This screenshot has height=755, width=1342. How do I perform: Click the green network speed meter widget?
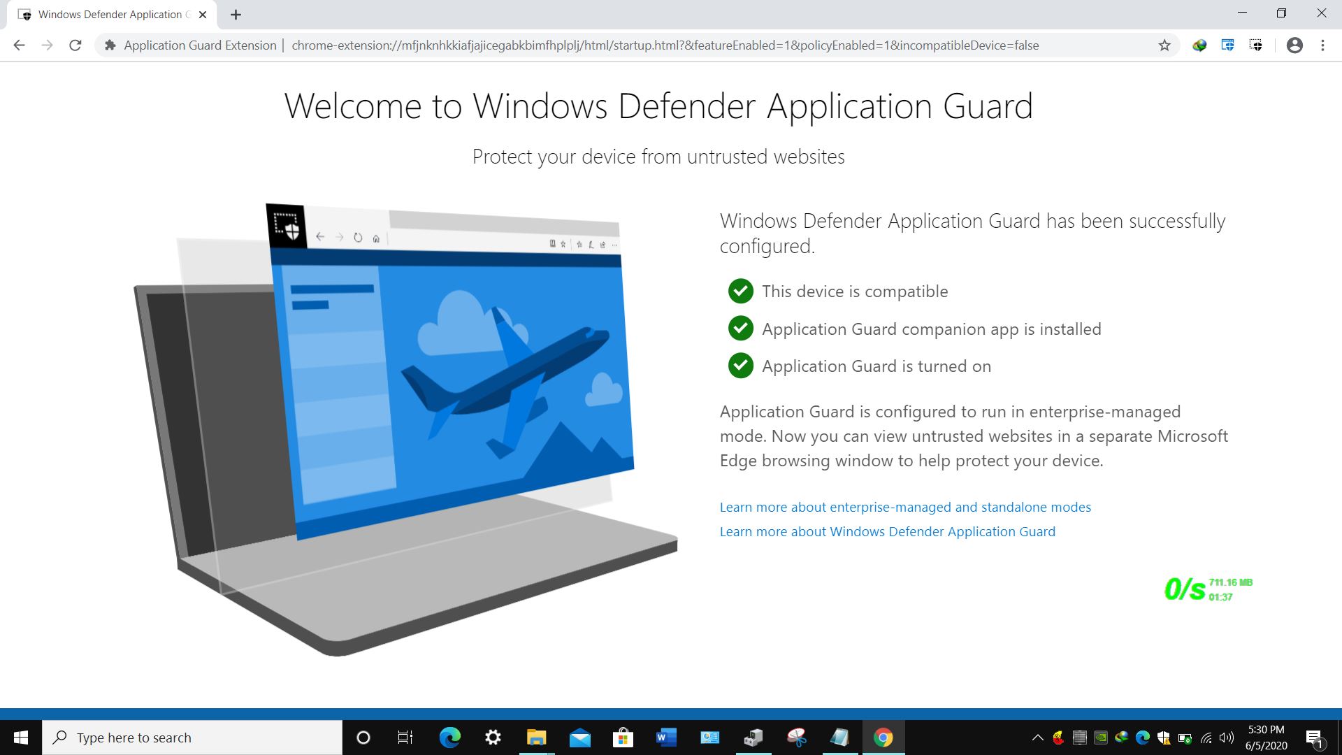point(1208,589)
